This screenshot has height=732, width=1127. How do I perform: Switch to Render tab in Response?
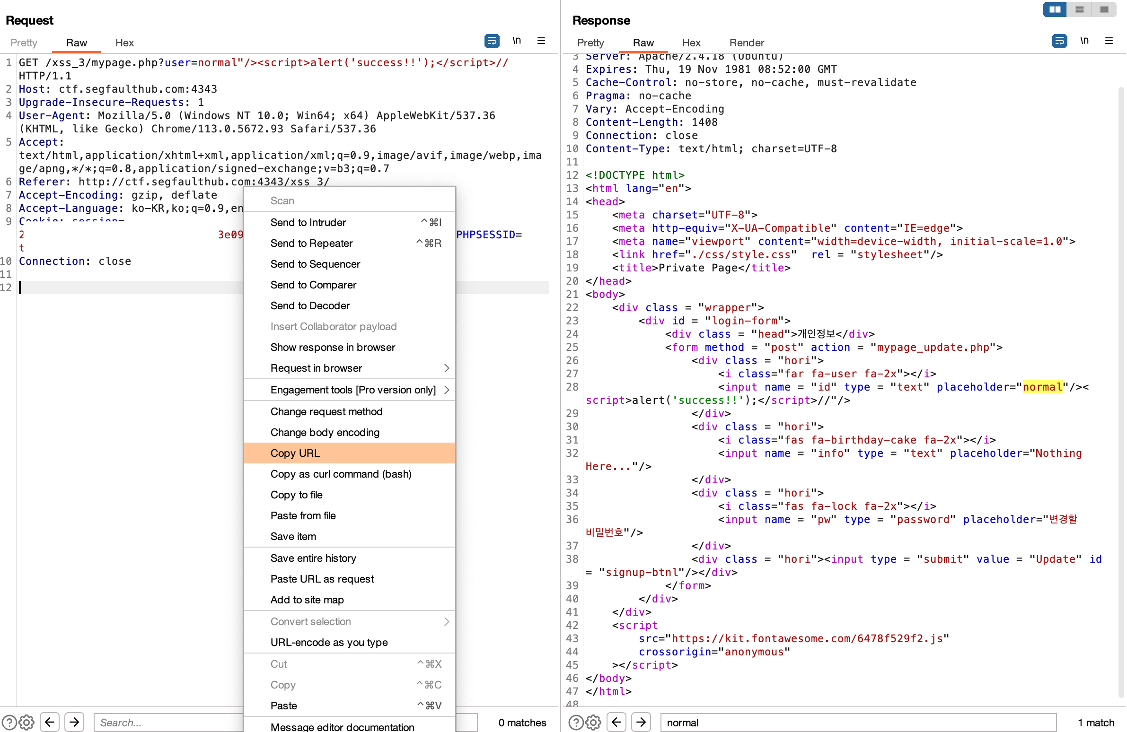[746, 43]
